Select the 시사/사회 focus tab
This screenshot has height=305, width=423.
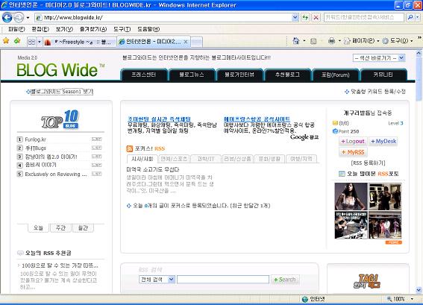click(142, 159)
